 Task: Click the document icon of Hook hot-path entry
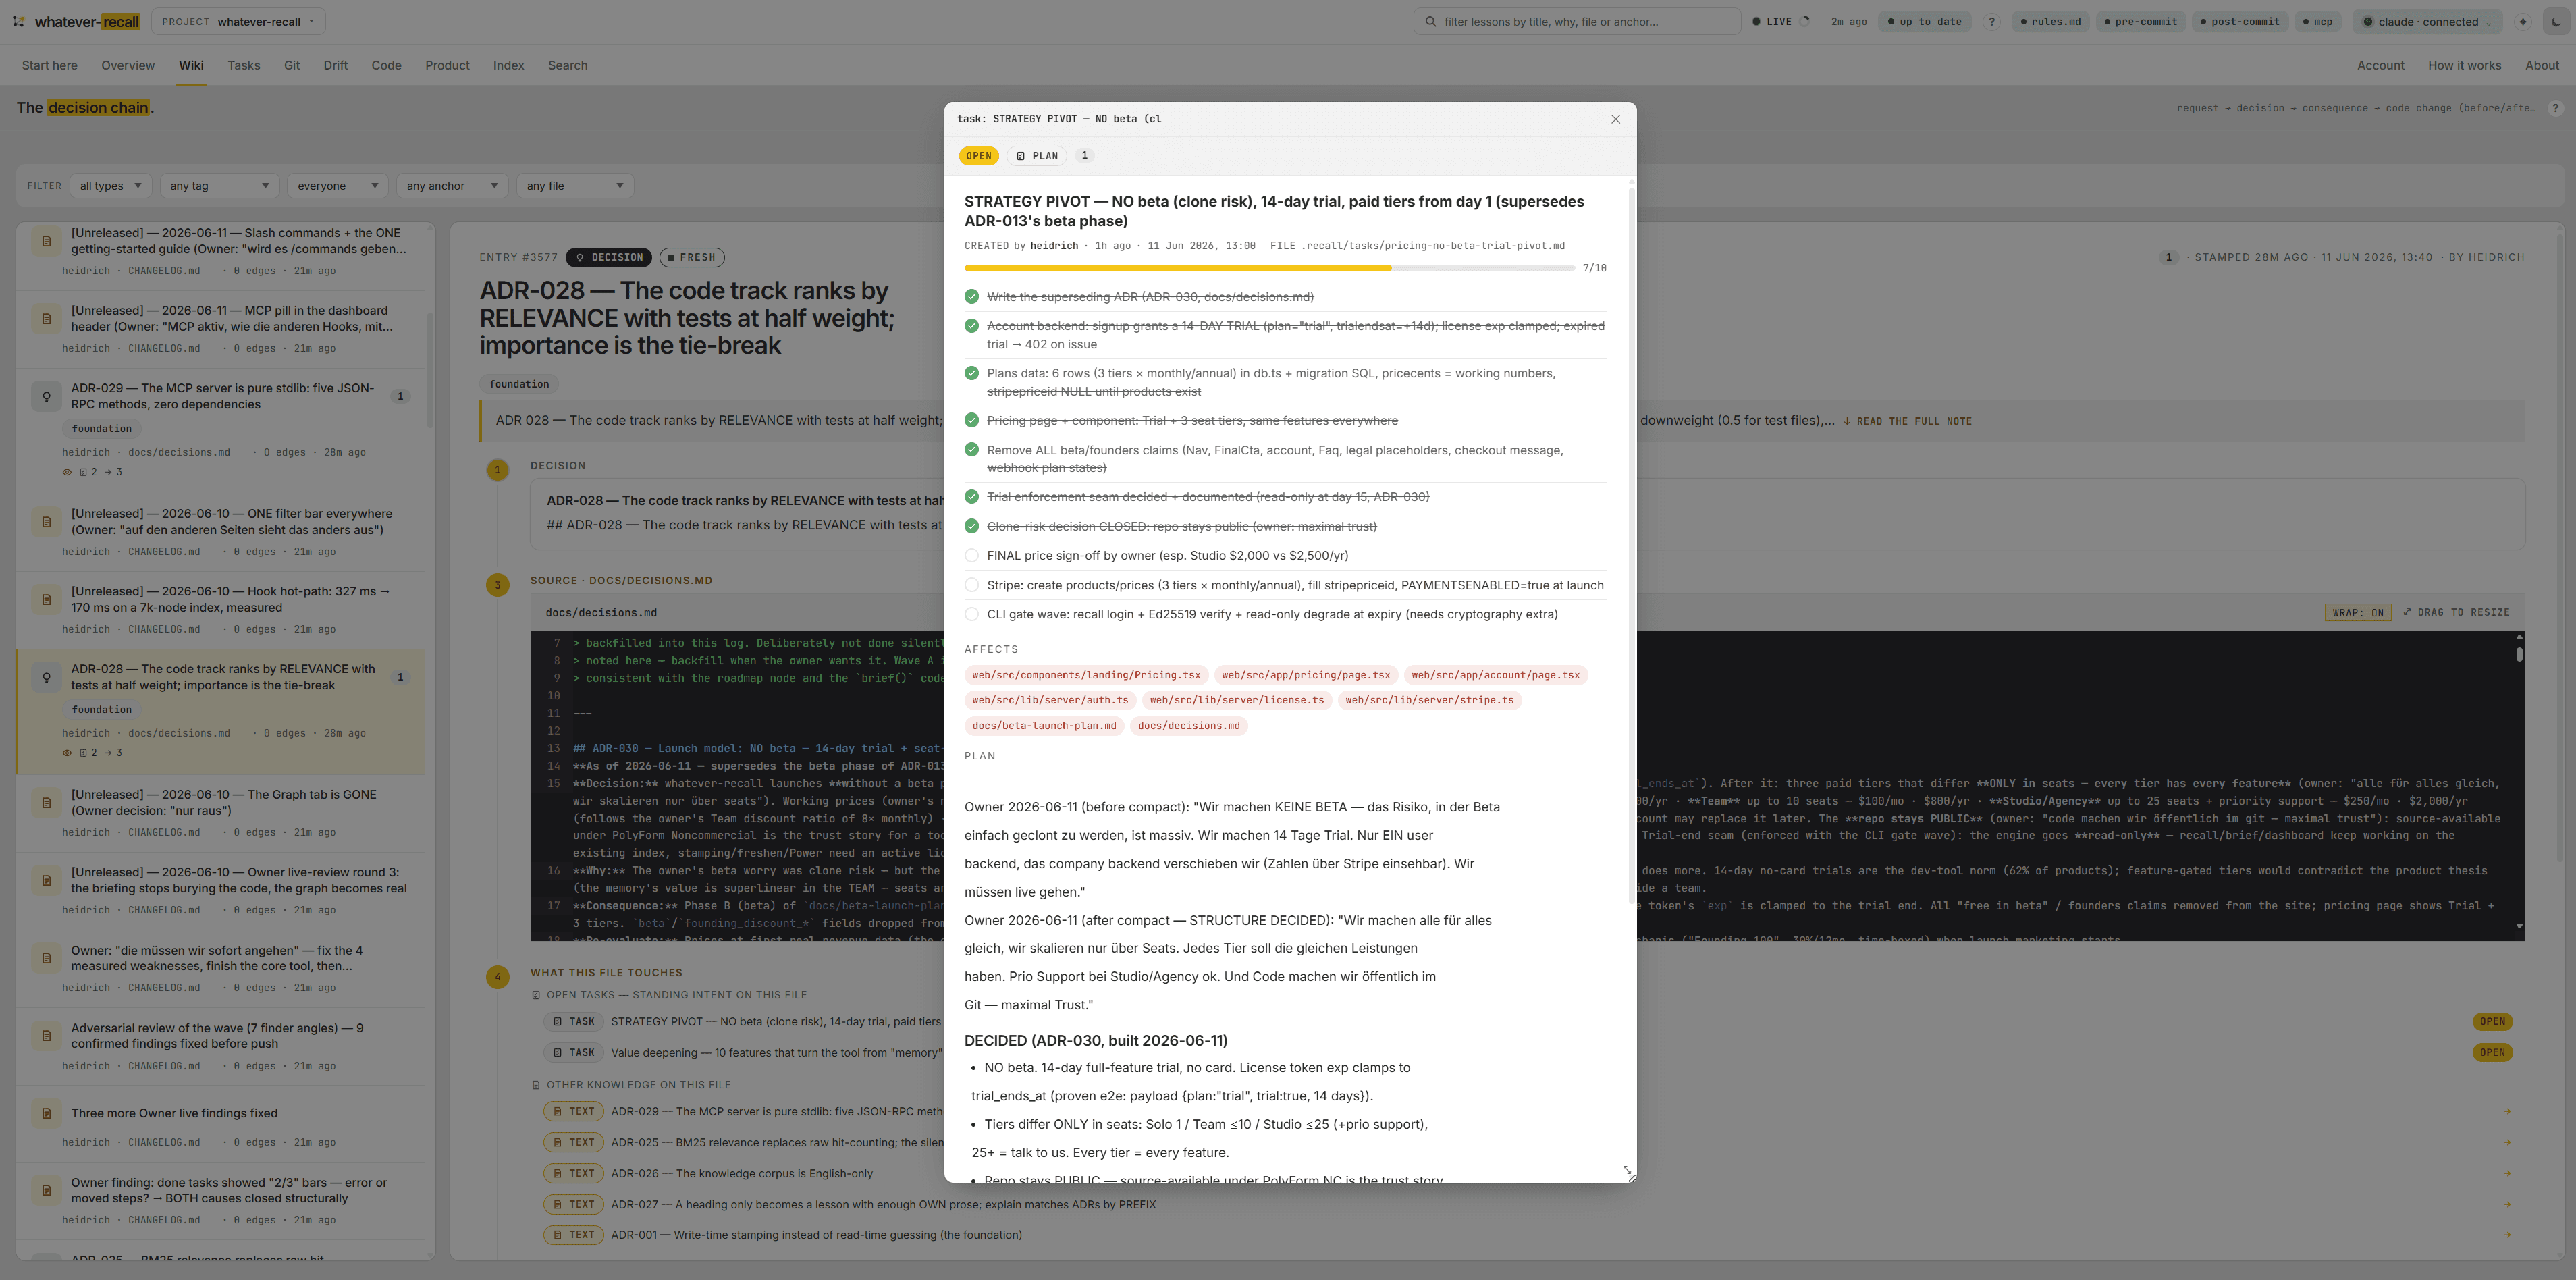[x=46, y=599]
